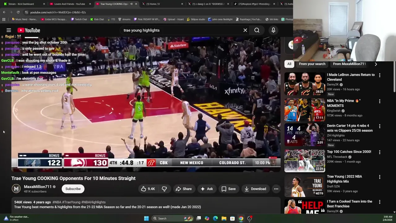
Task: Open MaxaMillion711 channel avatar
Action: click(16, 189)
